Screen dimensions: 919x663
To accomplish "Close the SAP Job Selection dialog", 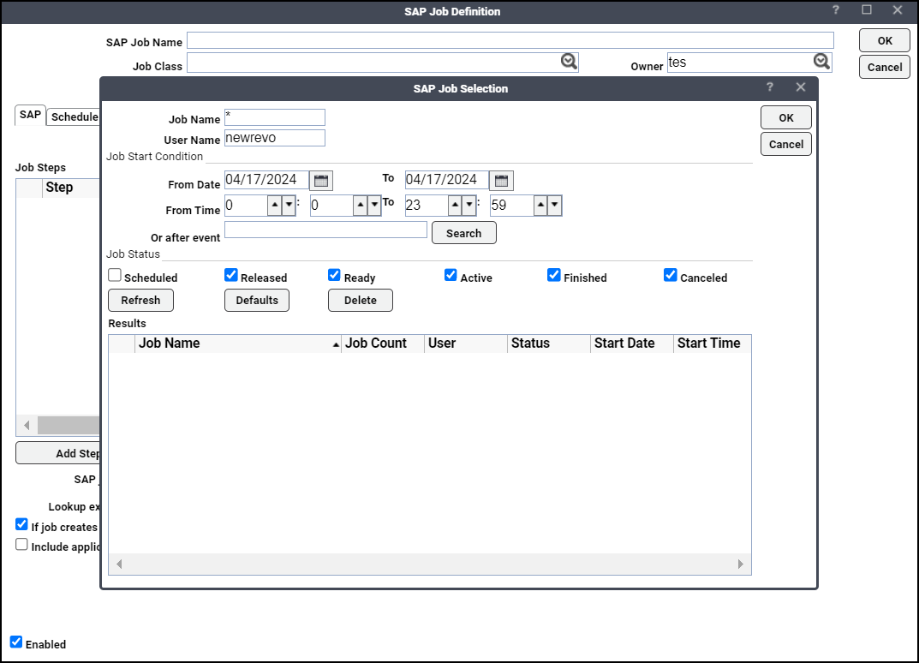I will [x=801, y=87].
